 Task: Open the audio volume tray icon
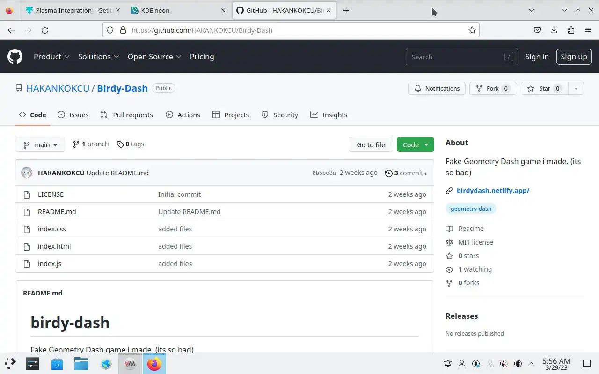[518, 364]
